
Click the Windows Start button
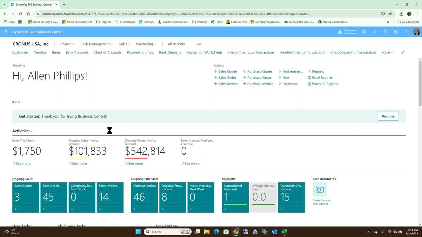tap(138, 232)
